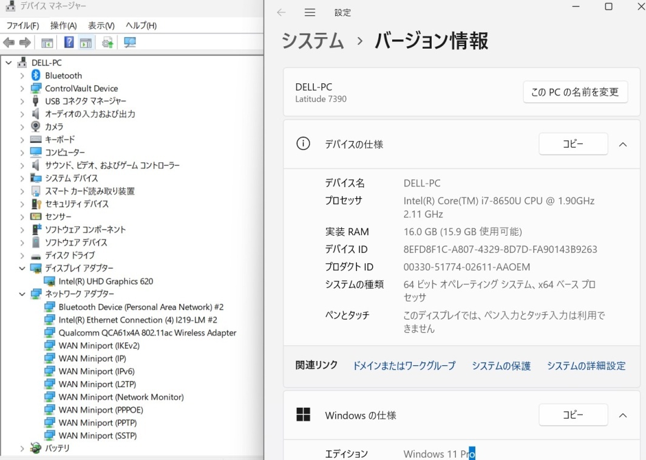Select Bluetooth Device (Personal Area Network) #2
Viewport: 646px width, 460px height.
tap(141, 307)
